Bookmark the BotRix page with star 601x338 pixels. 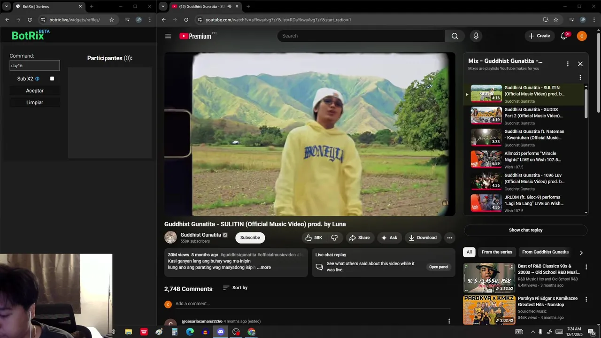click(112, 20)
